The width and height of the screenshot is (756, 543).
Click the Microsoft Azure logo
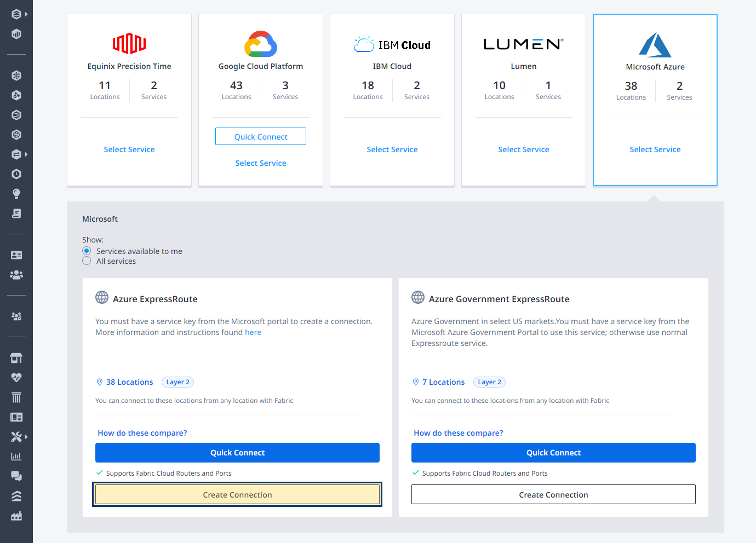(655, 44)
